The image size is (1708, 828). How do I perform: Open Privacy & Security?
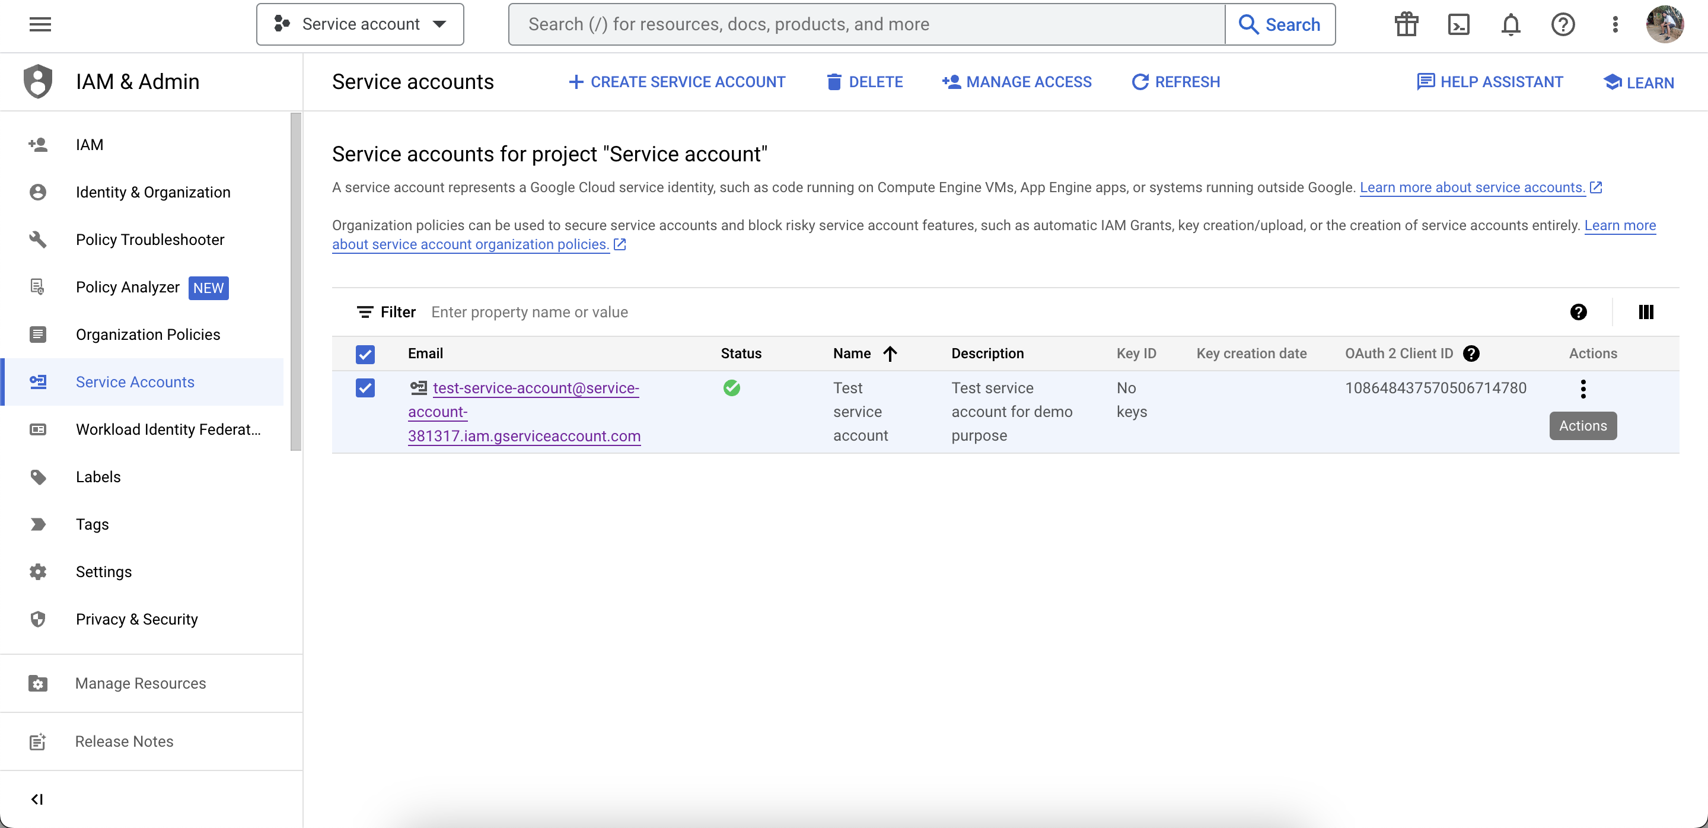[142, 619]
